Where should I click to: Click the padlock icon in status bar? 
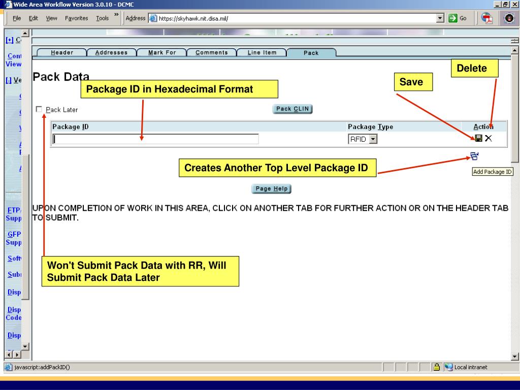437,367
